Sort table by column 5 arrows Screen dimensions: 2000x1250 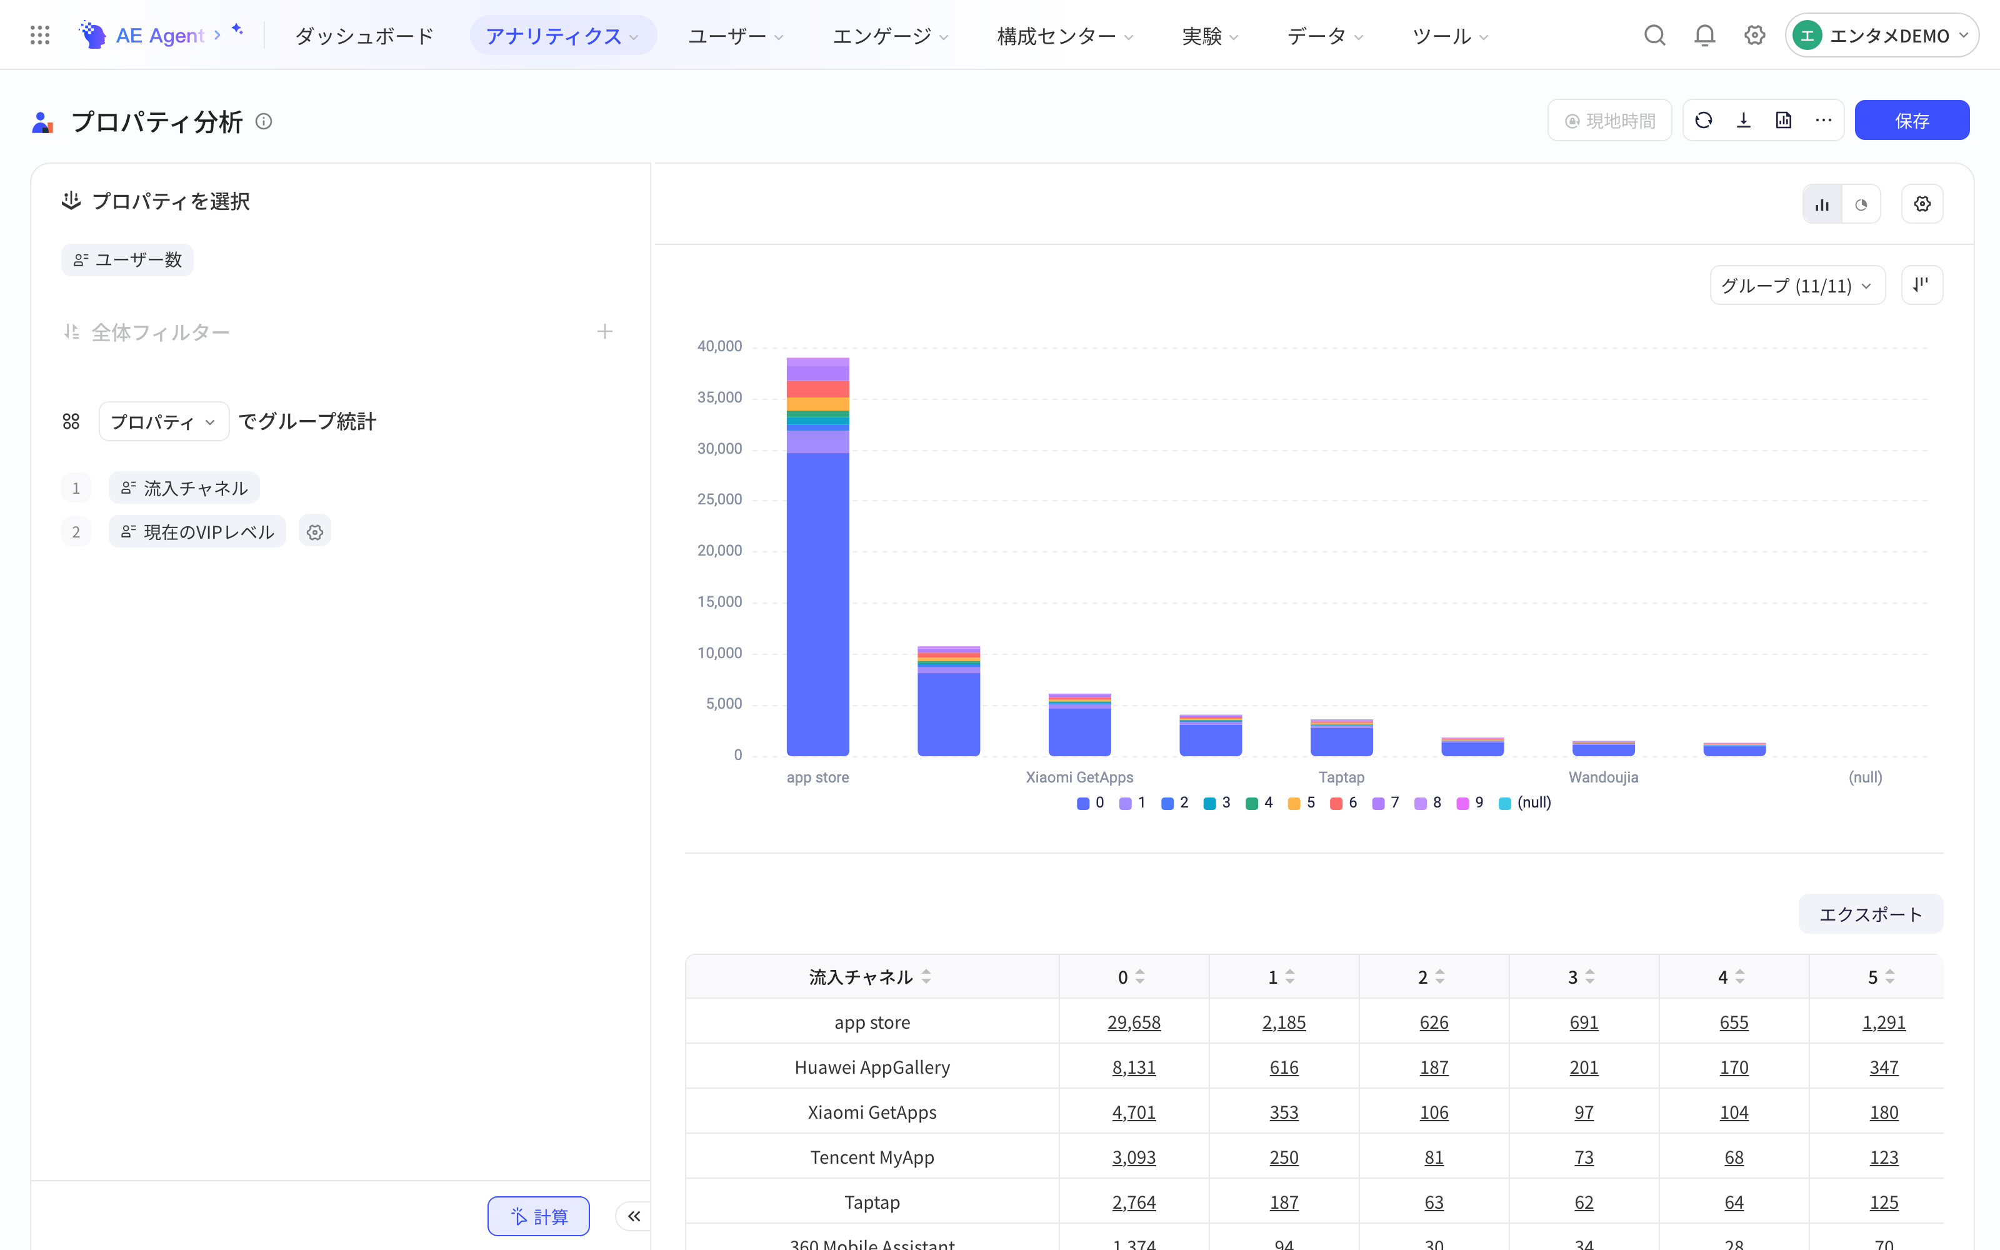[1890, 976]
